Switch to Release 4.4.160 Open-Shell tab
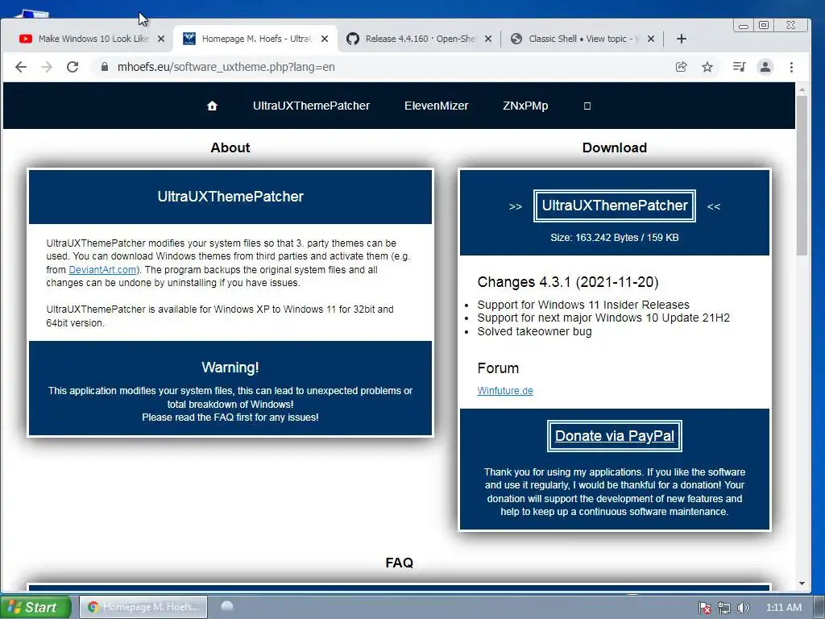 (x=419, y=39)
